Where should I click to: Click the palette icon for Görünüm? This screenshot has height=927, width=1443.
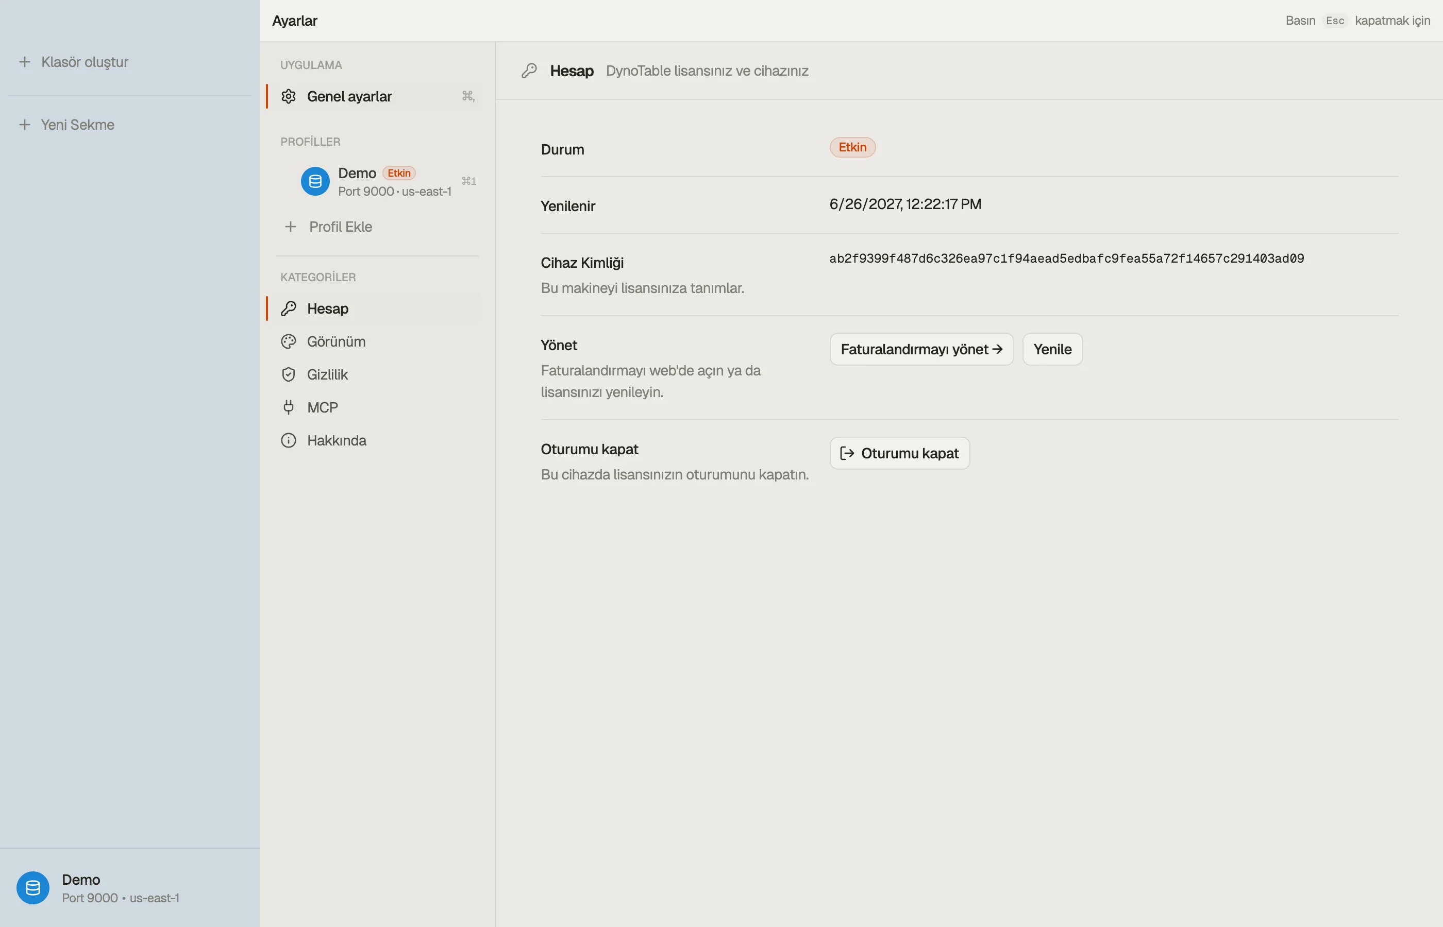pos(289,342)
